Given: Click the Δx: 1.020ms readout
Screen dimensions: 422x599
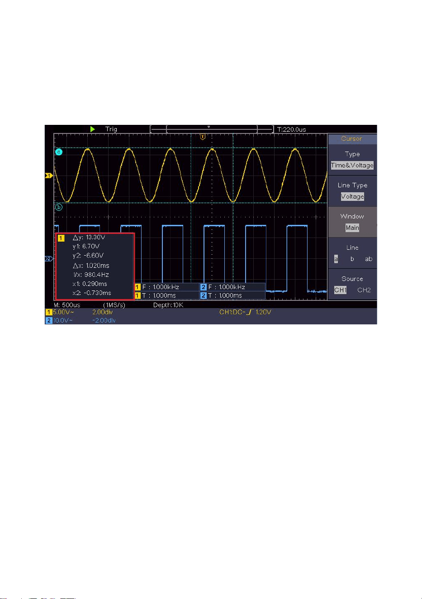Looking at the screenshot, I should tap(91, 266).
